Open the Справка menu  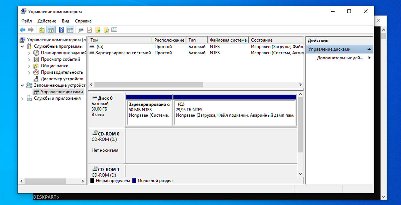pyautogui.click(x=83, y=21)
